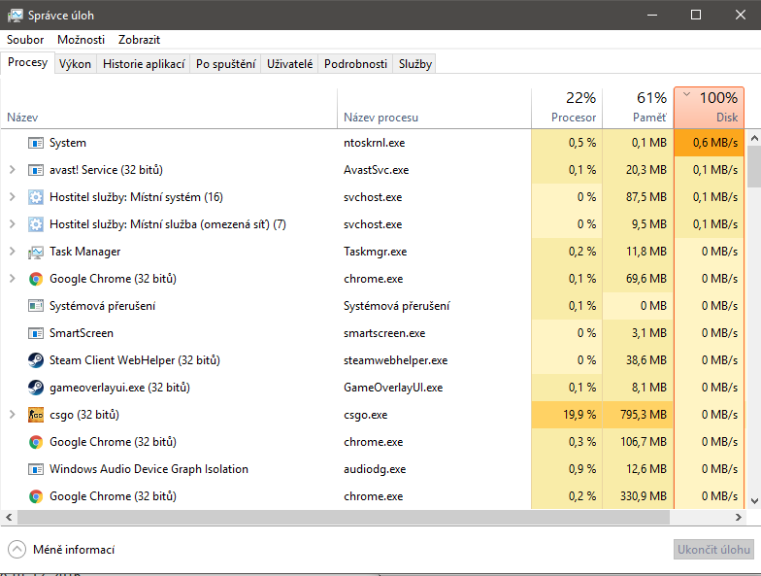The height and width of the screenshot is (576, 761).
Task: Open the Možnosti menu
Action: (81, 40)
